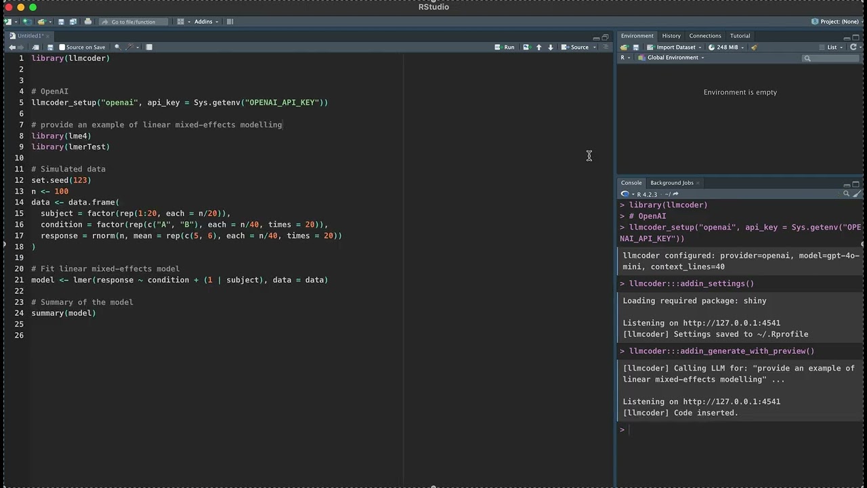Viewport: 867px width, 488px height.
Task: Open the Addins dropdown
Action: (206, 22)
